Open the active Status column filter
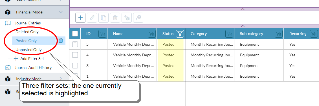 coord(180,34)
